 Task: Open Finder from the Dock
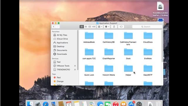click(30, 104)
